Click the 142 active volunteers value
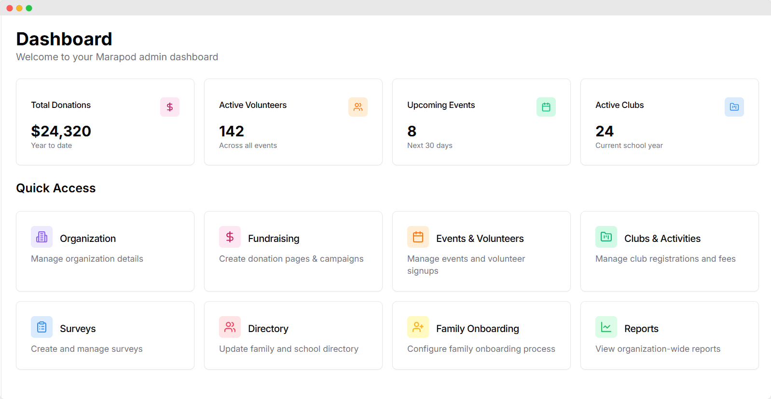 pos(232,131)
